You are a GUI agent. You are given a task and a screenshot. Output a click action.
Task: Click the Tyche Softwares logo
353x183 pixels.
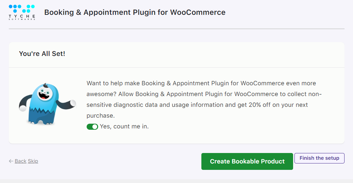click(x=22, y=12)
